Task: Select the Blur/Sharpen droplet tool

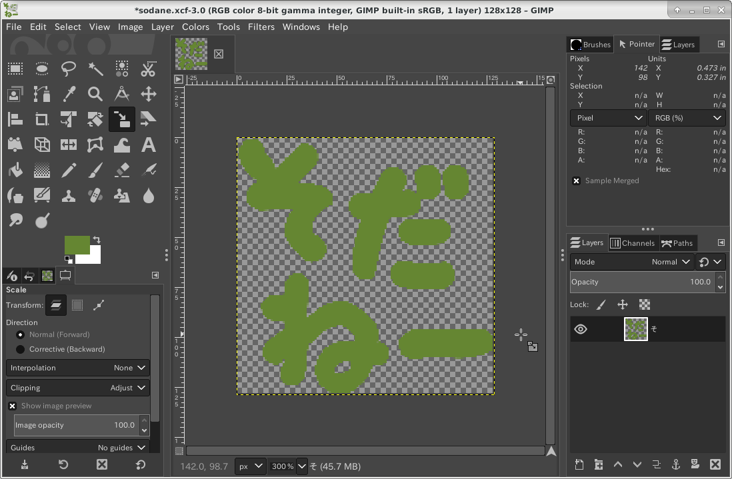Action: click(149, 195)
